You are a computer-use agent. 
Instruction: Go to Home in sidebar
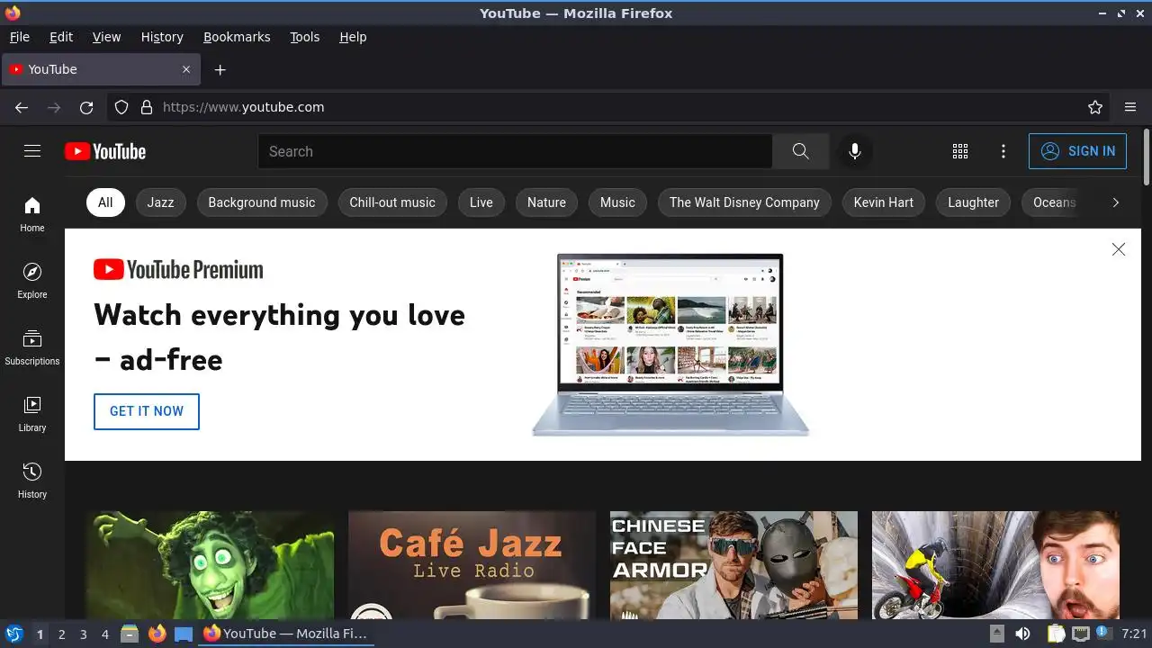click(x=32, y=214)
